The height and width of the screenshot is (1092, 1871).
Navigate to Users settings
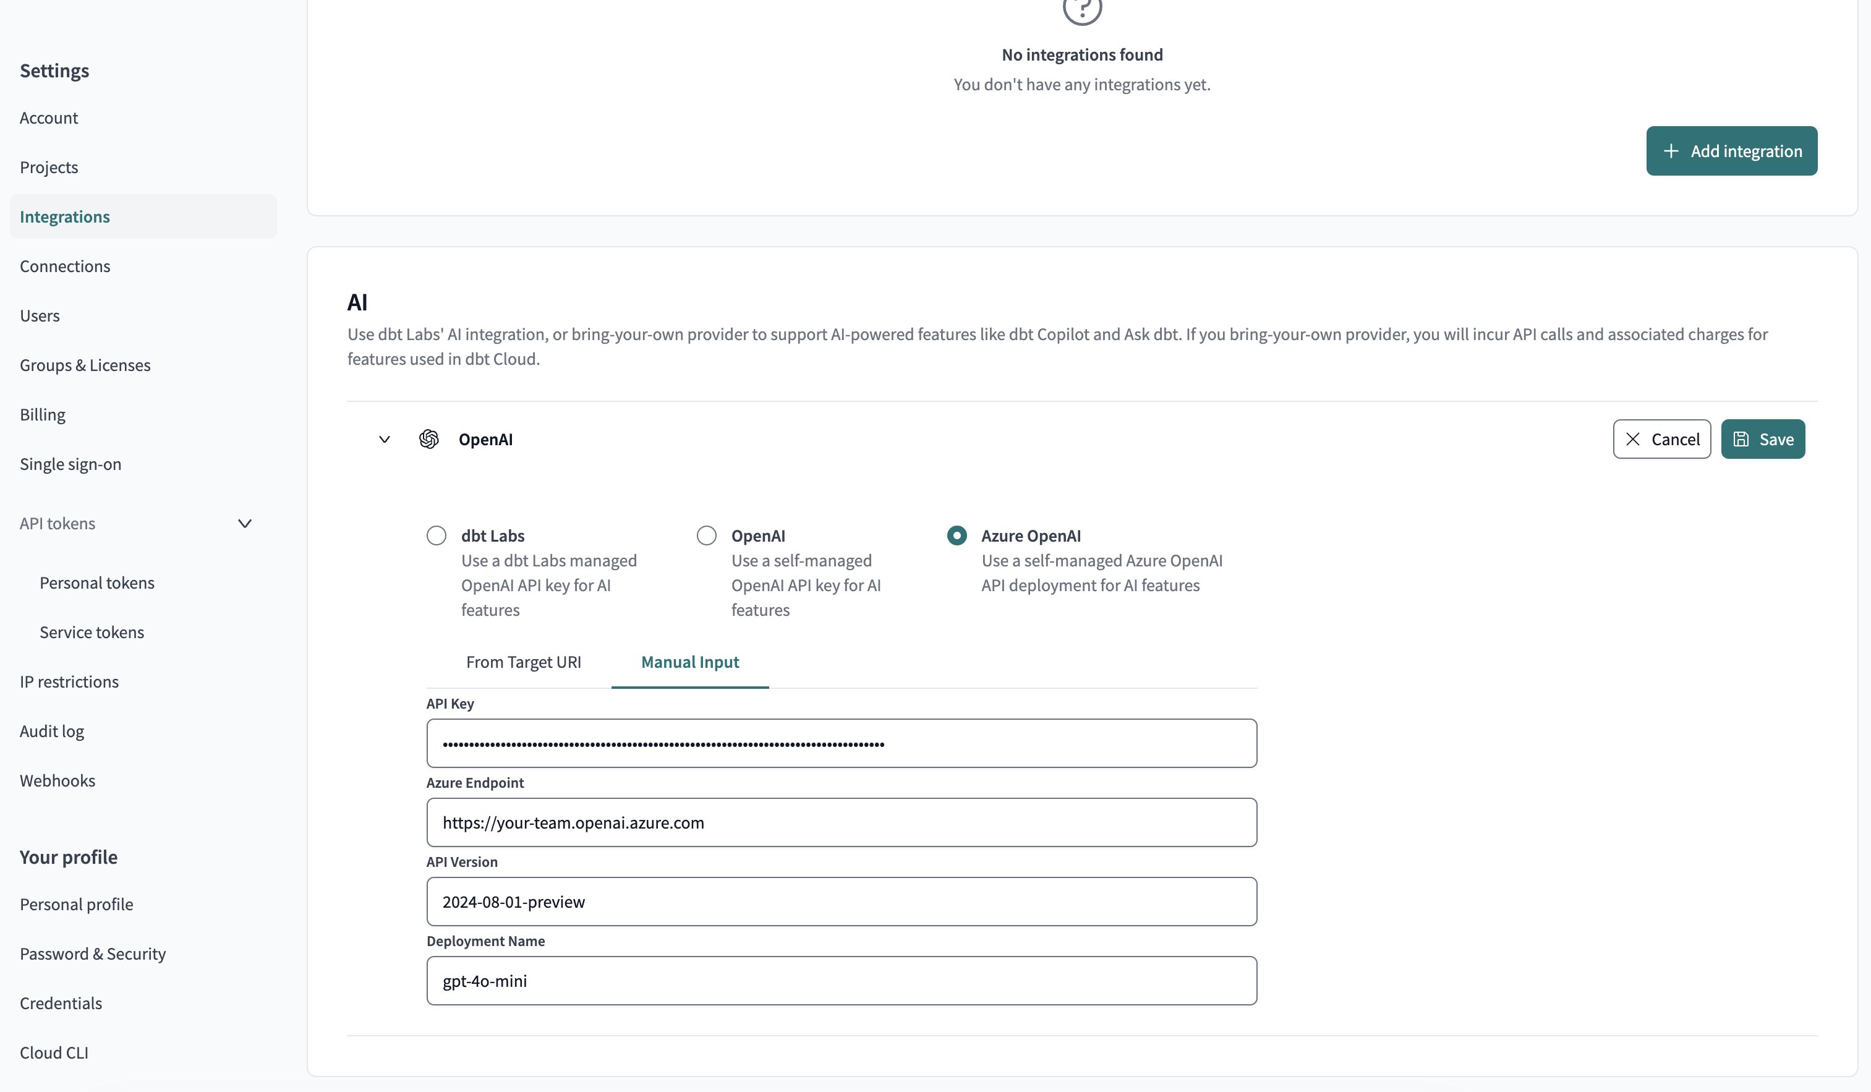click(40, 315)
